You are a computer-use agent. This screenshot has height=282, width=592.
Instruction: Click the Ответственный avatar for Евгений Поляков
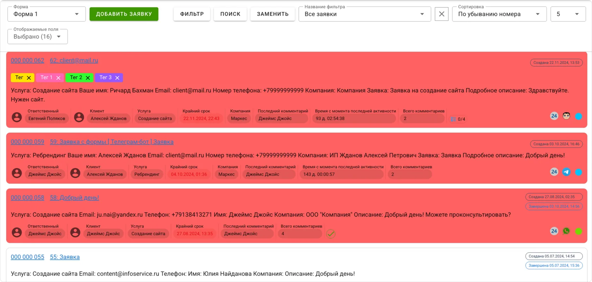17,117
